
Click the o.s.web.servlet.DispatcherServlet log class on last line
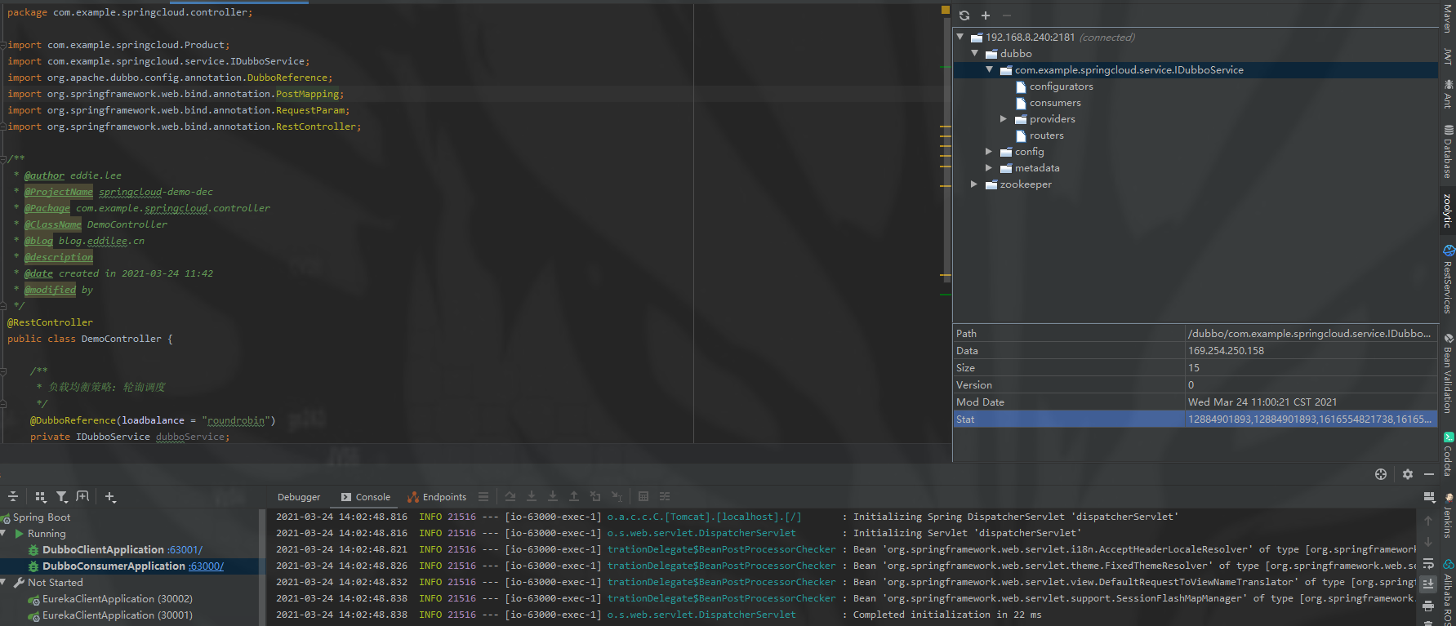pyautogui.click(x=701, y=615)
